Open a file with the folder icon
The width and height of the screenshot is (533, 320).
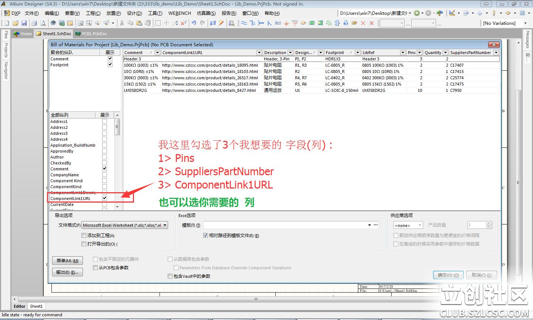(x=16, y=23)
